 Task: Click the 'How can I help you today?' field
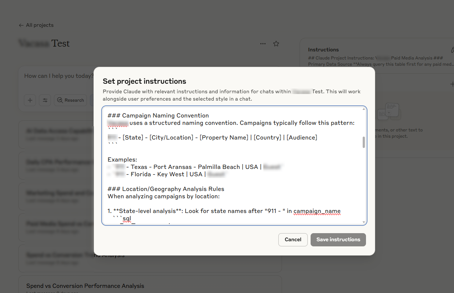59,76
